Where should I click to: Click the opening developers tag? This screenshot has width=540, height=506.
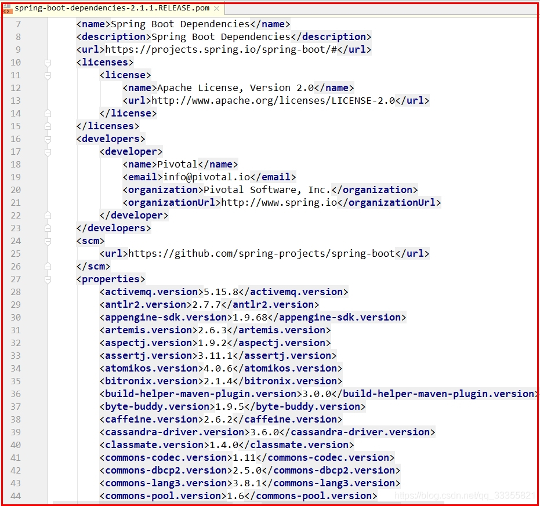click(x=111, y=139)
